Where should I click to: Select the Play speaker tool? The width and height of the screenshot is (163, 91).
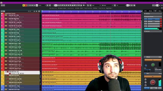pyautogui.click(x=79, y=5)
